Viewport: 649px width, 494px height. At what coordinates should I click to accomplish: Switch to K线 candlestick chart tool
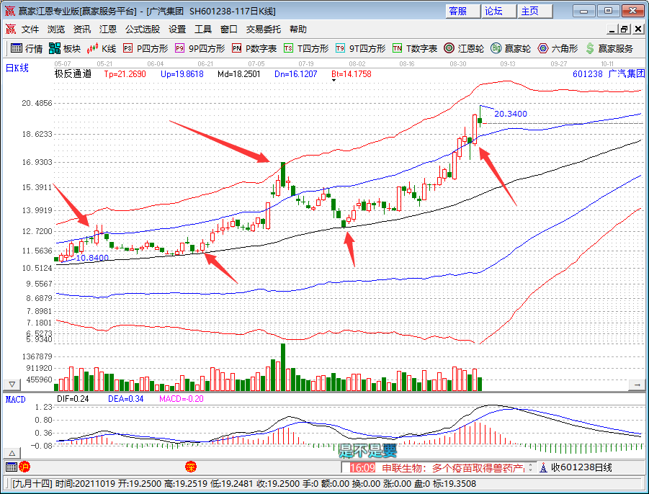pyautogui.click(x=101, y=48)
